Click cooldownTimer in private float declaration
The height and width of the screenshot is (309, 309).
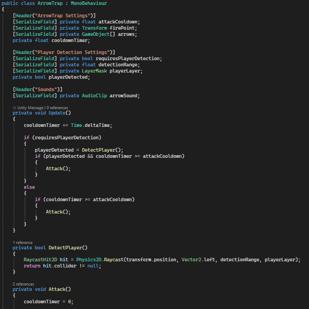pos(69,40)
